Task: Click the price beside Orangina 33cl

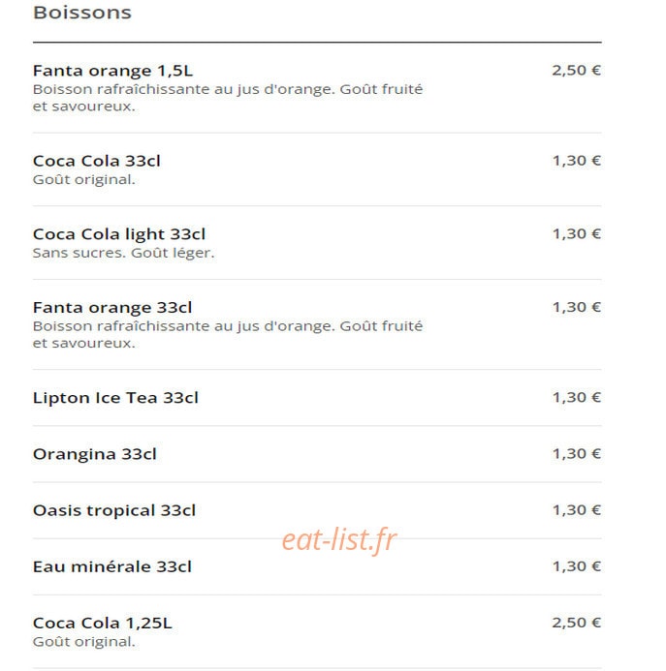Action: (577, 453)
